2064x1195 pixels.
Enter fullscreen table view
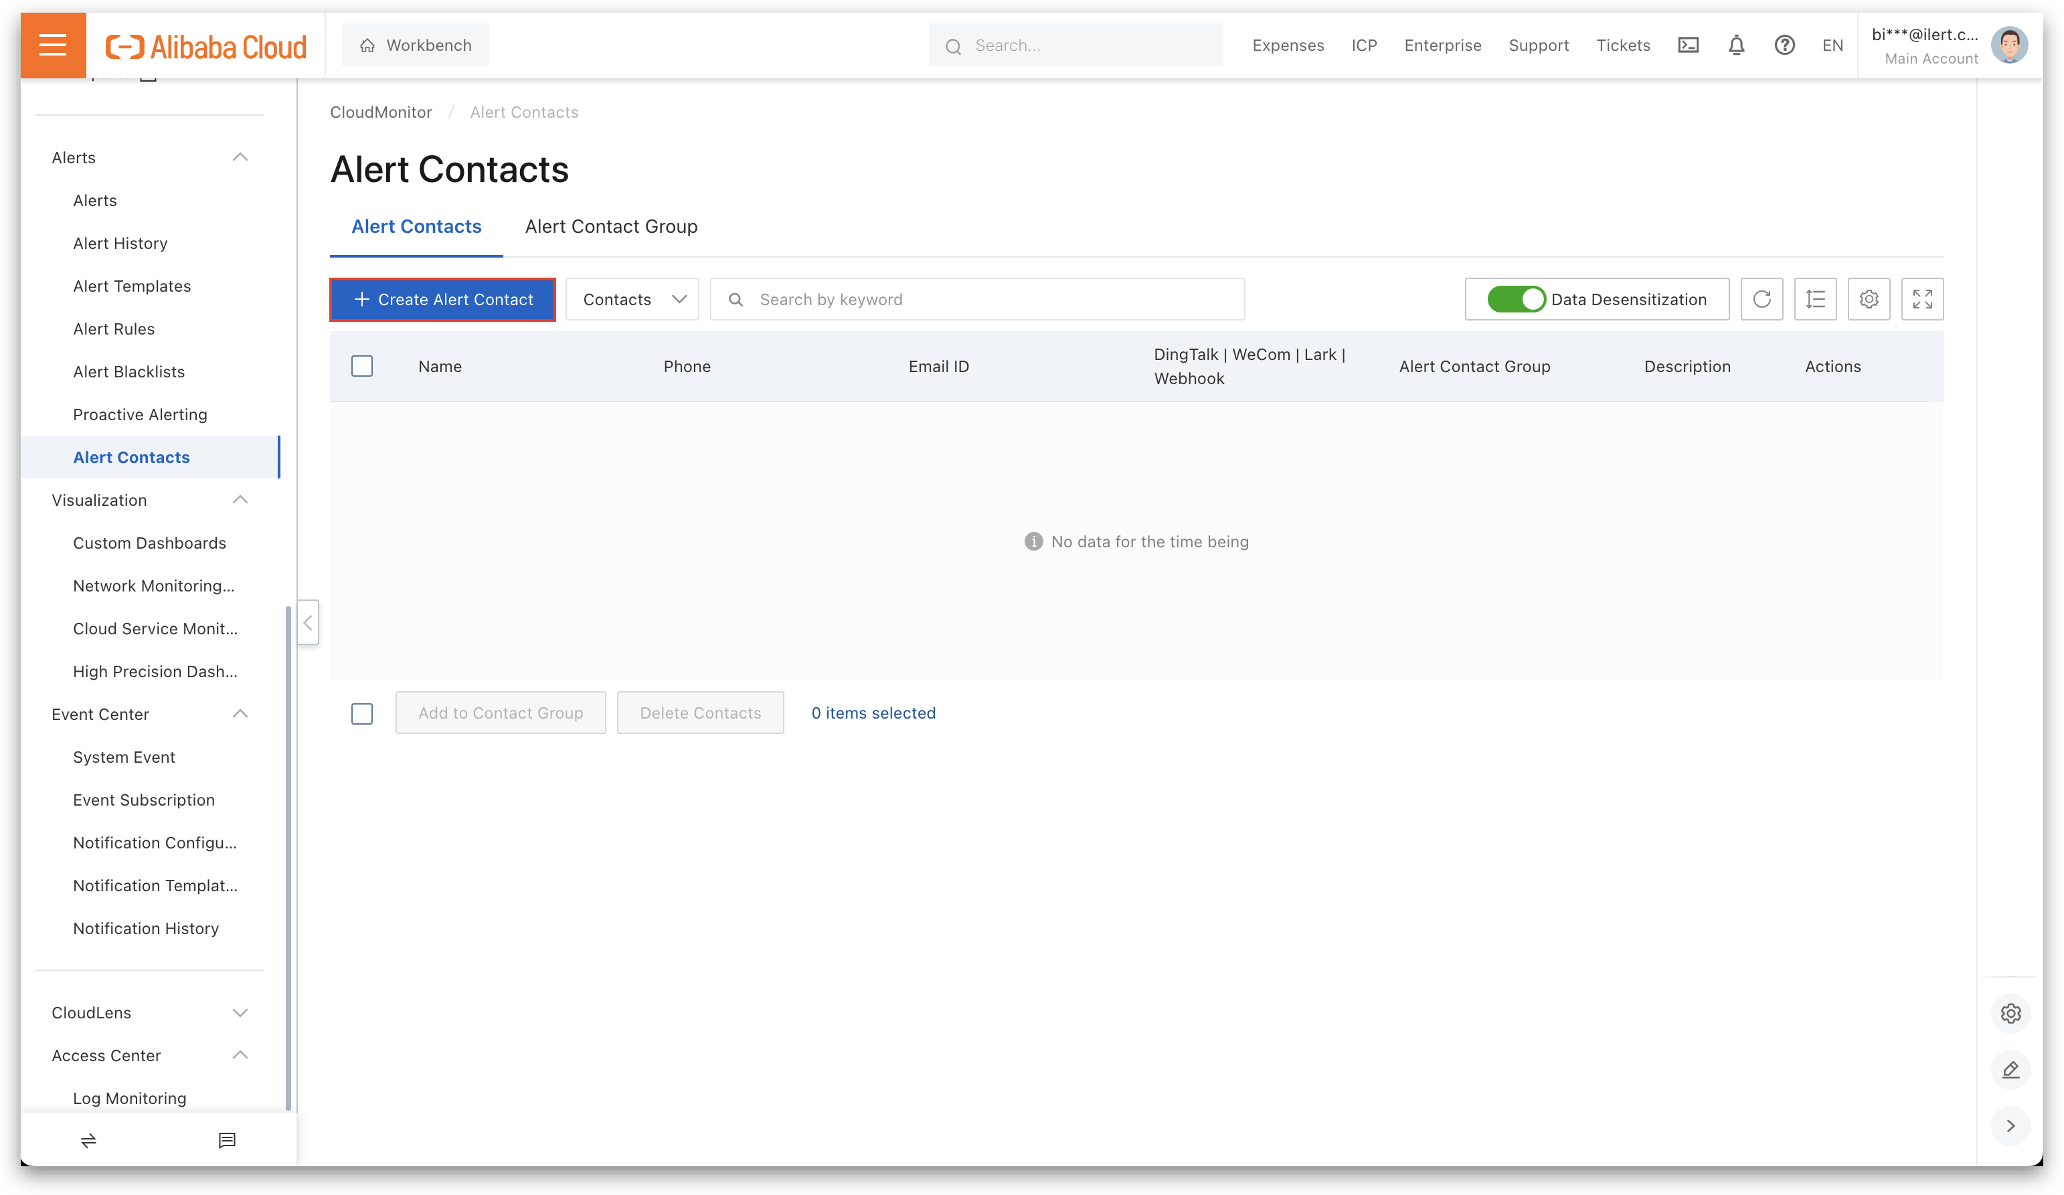pyautogui.click(x=1922, y=299)
